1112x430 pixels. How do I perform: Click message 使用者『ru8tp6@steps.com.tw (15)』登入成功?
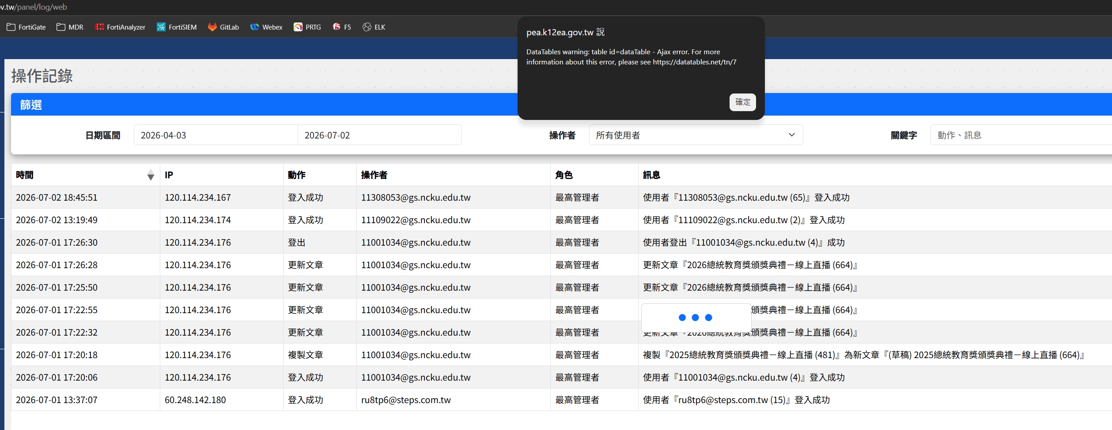[x=736, y=400]
